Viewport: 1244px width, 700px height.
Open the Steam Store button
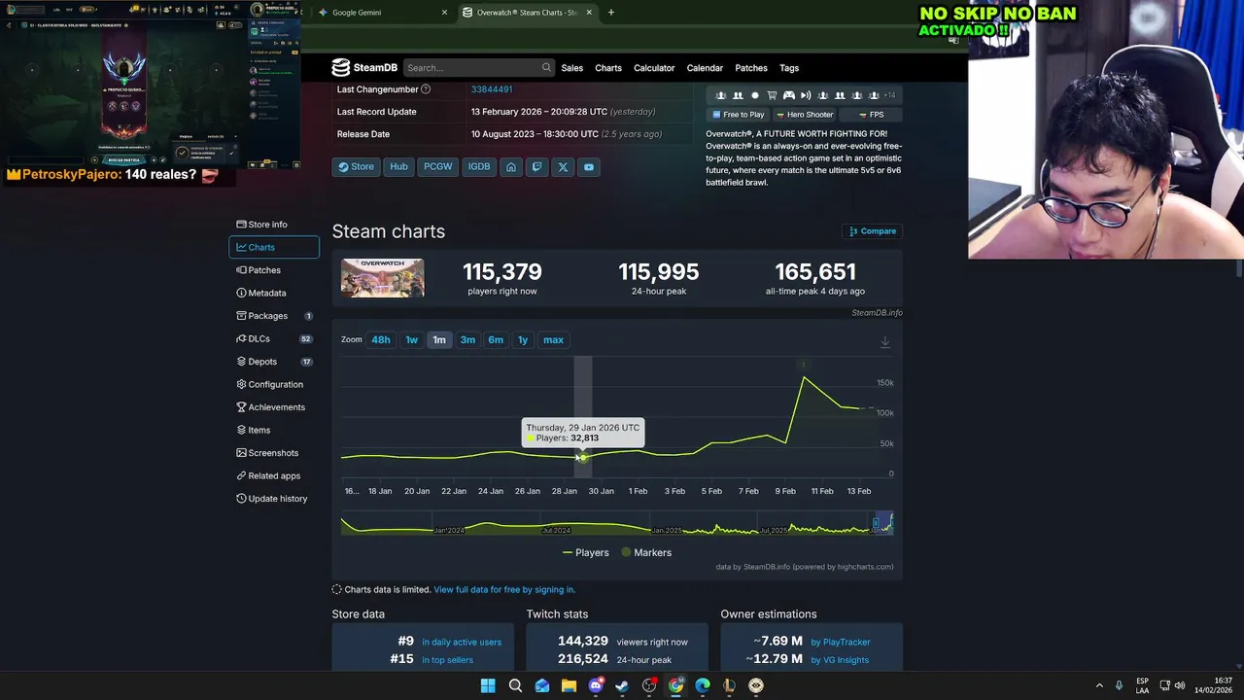click(356, 167)
